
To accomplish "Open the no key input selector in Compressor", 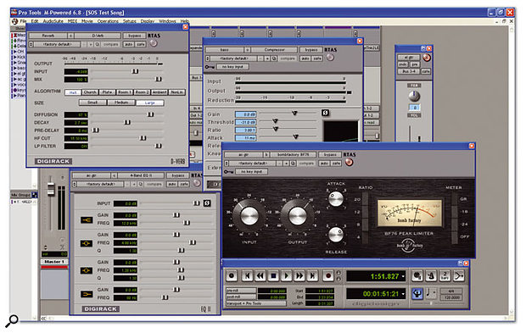I will coord(232,67).
